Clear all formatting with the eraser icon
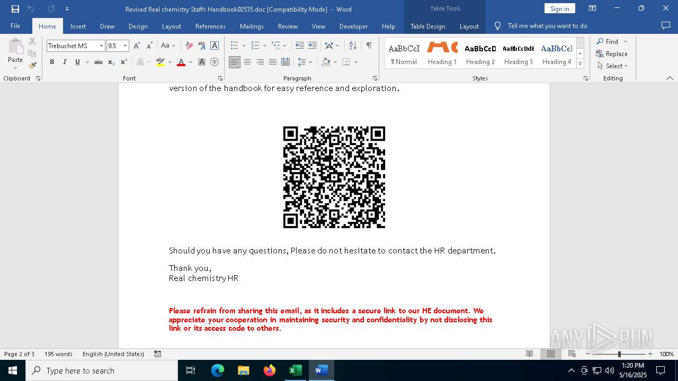This screenshot has width=678, height=381. click(x=189, y=46)
